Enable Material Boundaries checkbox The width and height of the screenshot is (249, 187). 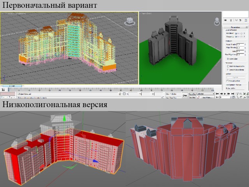point(228,66)
